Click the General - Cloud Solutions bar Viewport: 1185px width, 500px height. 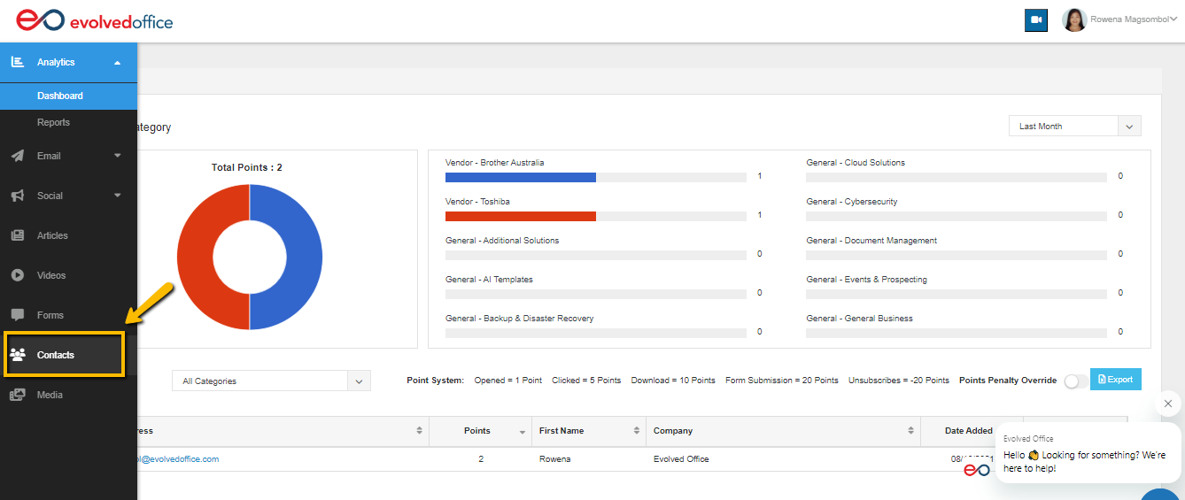pos(957,177)
